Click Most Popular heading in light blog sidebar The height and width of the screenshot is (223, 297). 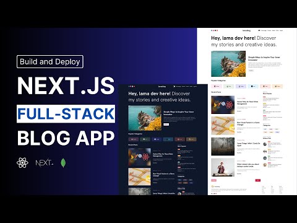click(267, 94)
